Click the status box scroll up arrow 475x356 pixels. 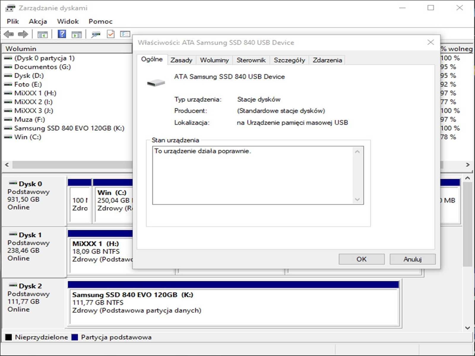tap(357, 152)
